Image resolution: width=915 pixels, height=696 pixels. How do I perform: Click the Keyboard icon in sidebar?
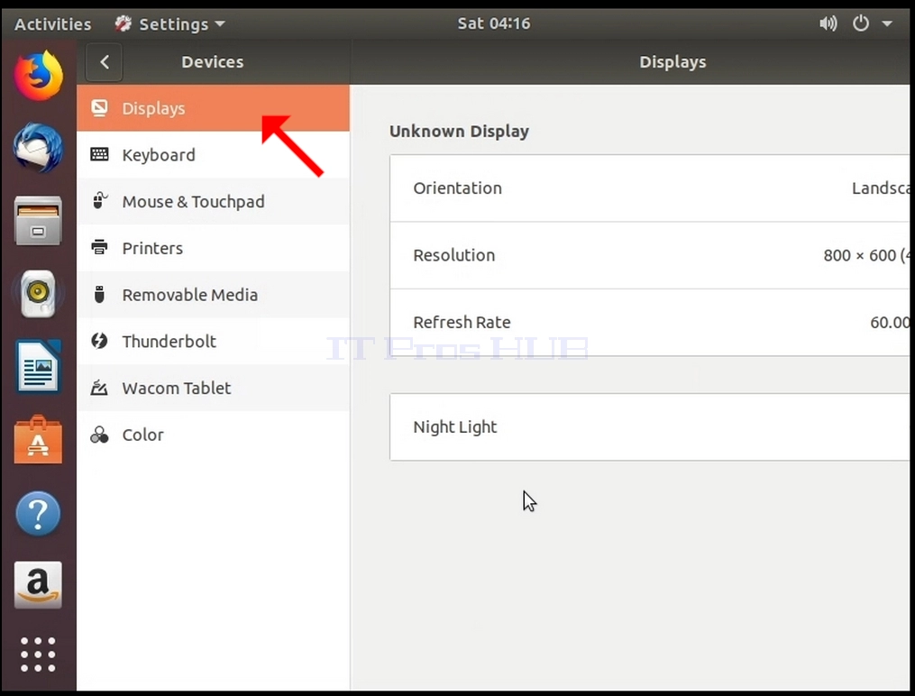tap(99, 154)
